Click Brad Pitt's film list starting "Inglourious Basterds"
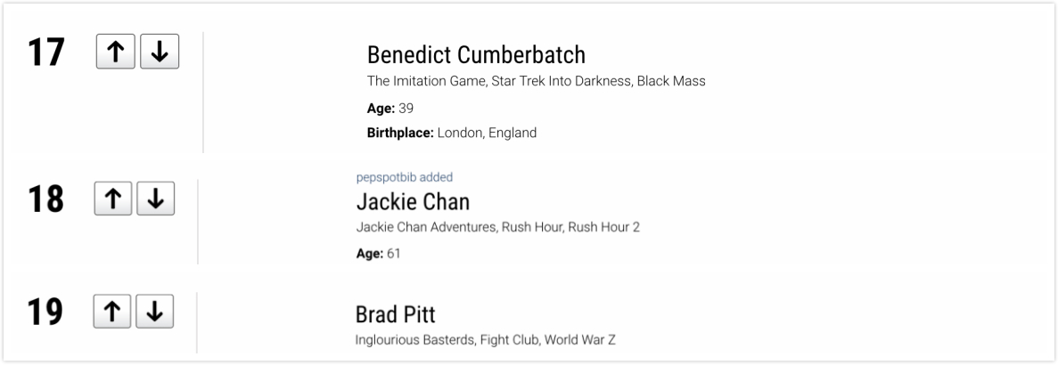The image size is (1058, 365). [485, 340]
